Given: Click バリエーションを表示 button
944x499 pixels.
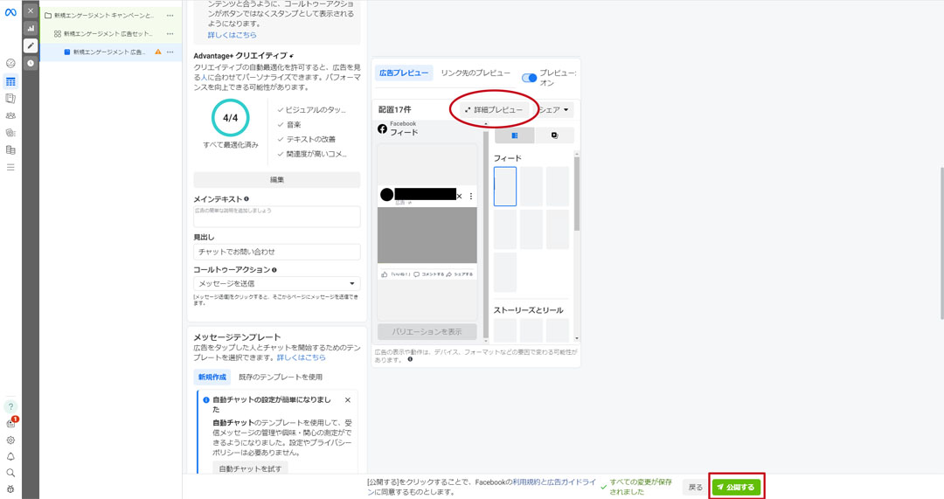Looking at the screenshot, I should click(x=427, y=332).
